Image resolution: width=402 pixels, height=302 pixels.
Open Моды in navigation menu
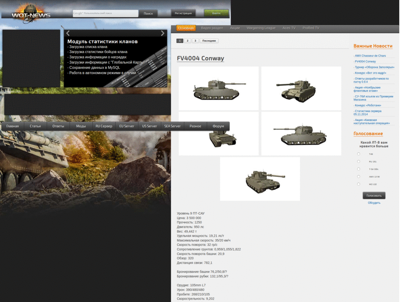click(x=81, y=126)
